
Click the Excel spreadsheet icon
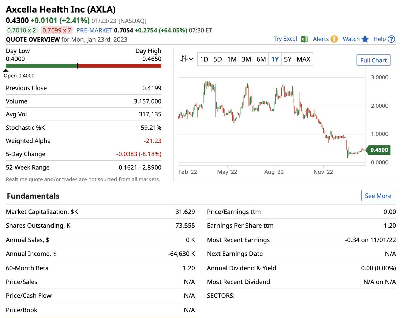(304, 39)
